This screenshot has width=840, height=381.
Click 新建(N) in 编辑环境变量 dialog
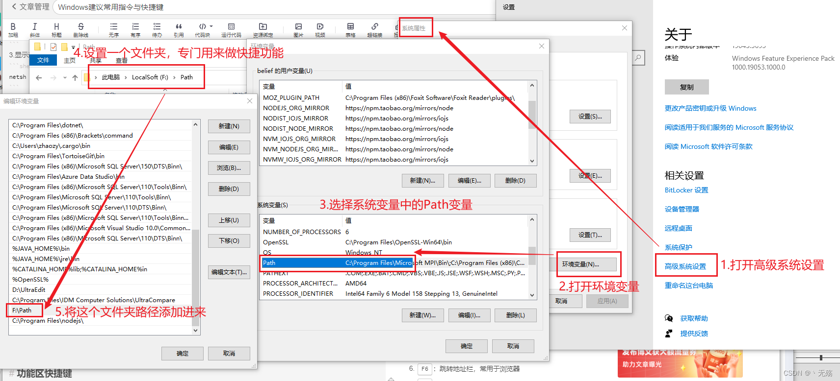[x=229, y=126]
